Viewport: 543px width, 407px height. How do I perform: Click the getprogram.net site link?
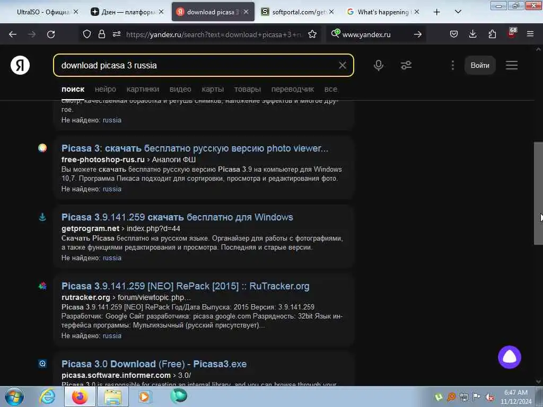coord(90,228)
